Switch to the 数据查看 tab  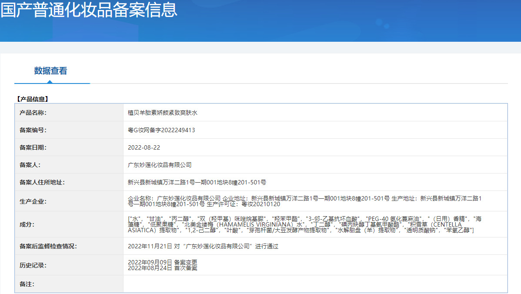pyautogui.click(x=51, y=71)
